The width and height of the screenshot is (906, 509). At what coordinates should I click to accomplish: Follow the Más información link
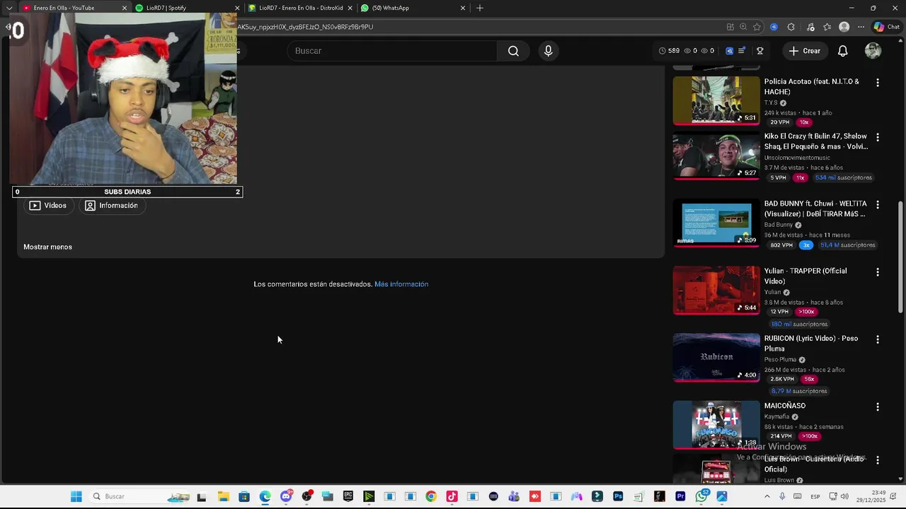click(401, 284)
